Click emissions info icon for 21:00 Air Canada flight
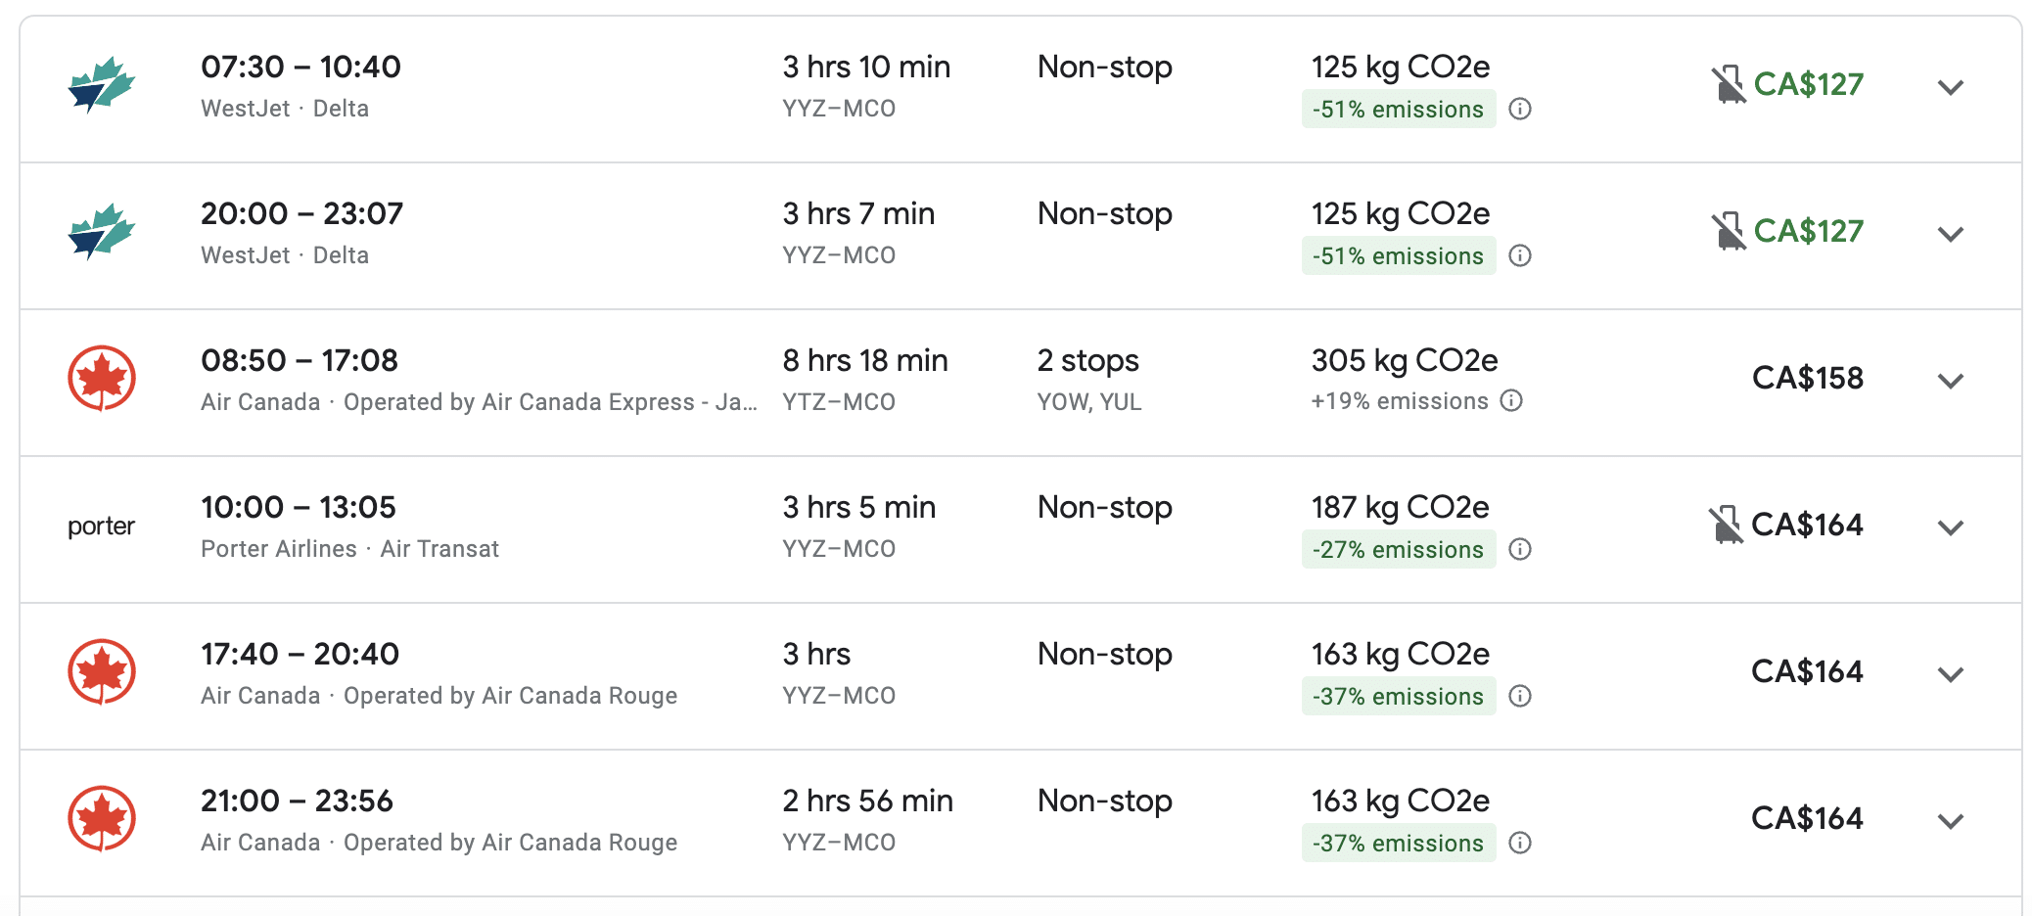Screen dimensions: 2032x916 click(x=1519, y=843)
